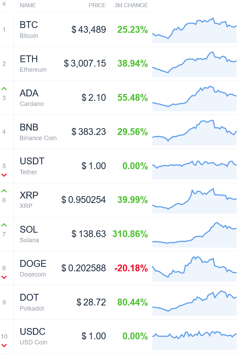Click Ethereum's $ 3,007.15 price

(x=85, y=64)
